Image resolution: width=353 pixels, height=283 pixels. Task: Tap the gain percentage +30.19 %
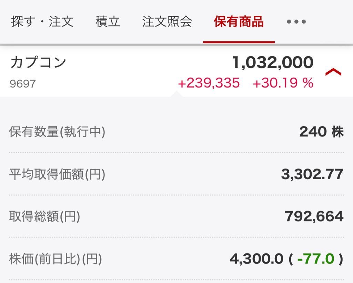click(283, 83)
